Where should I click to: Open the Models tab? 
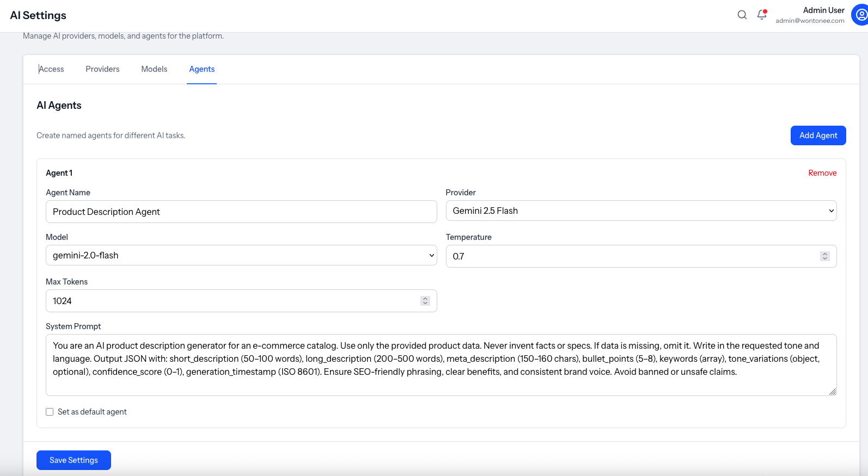tap(154, 69)
